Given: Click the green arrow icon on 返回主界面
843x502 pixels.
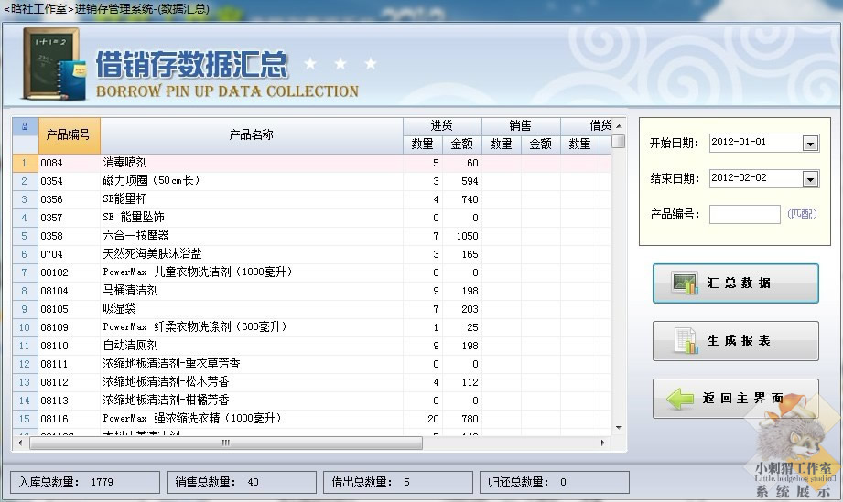Looking at the screenshot, I should [680, 399].
